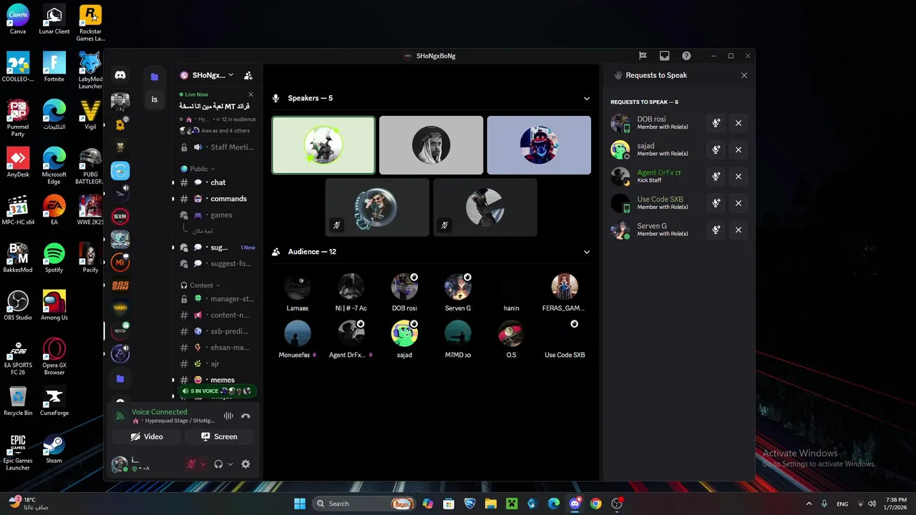Click audience member hanin

[x=511, y=292]
